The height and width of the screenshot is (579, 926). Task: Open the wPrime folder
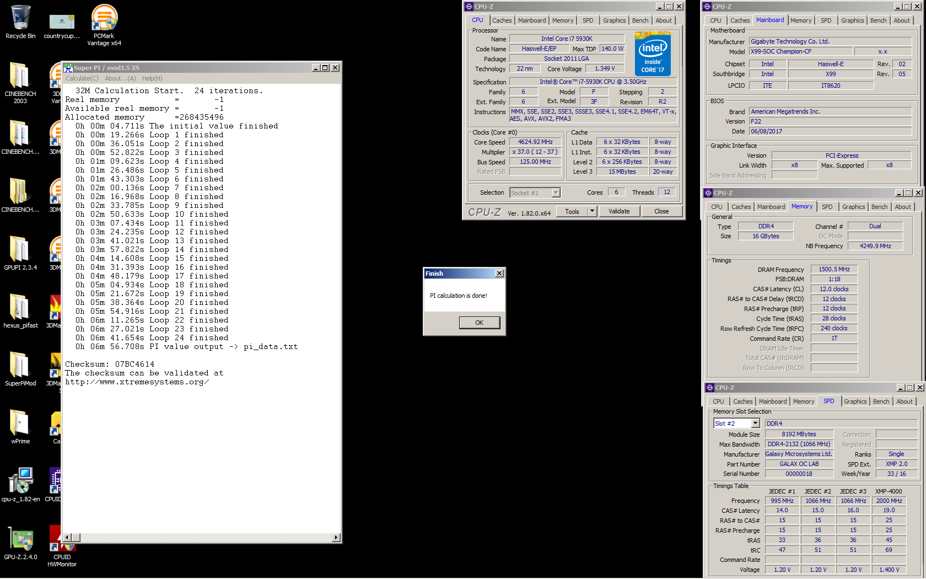point(20,427)
